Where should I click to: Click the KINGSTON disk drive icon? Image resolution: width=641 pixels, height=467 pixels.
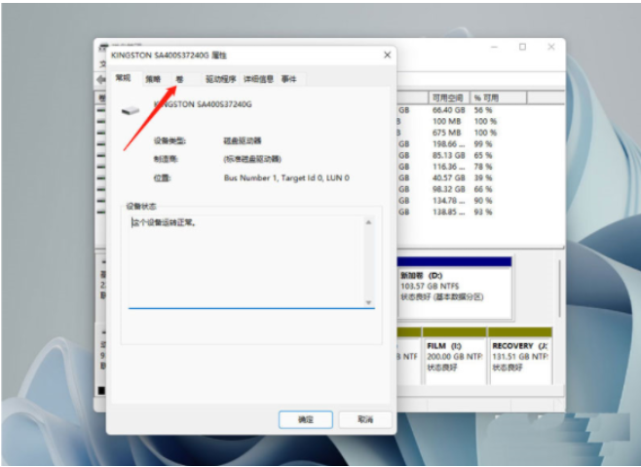[x=130, y=109]
